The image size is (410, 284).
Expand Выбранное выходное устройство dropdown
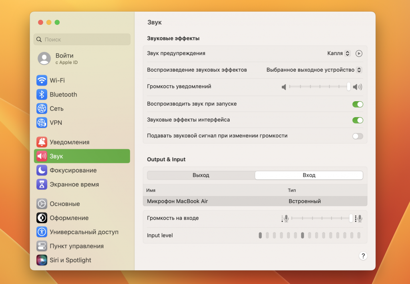(314, 70)
